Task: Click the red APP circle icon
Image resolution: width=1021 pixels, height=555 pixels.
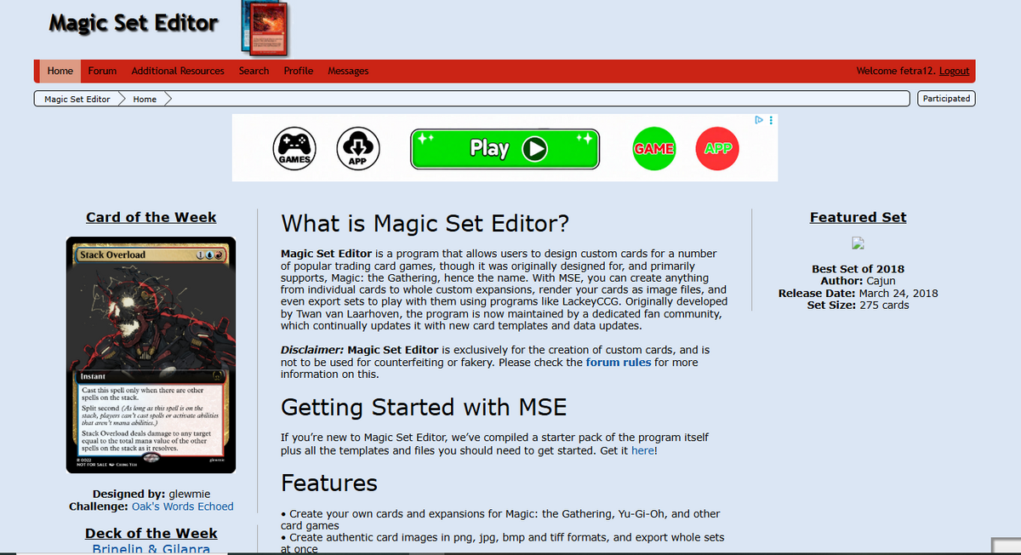Action: (x=716, y=147)
